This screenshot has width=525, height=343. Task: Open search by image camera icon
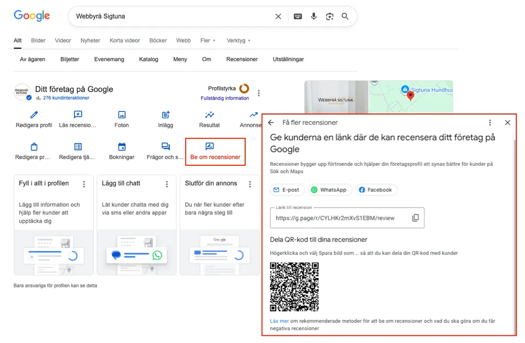329,17
